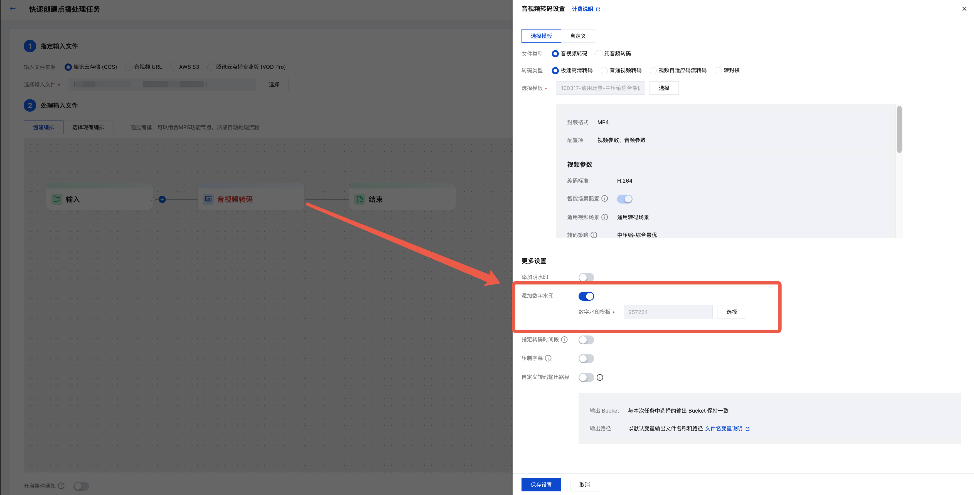Click the plus icon after 输入 node
Screen dimensions: 974x495
(162, 199)
